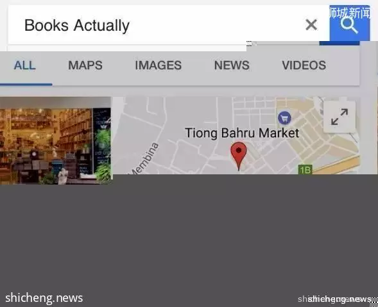Click the Tiong Bahru Market label
378x307 pixels.
(x=242, y=133)
